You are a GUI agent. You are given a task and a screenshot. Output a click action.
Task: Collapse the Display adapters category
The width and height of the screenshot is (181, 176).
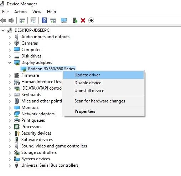(10, 62)
